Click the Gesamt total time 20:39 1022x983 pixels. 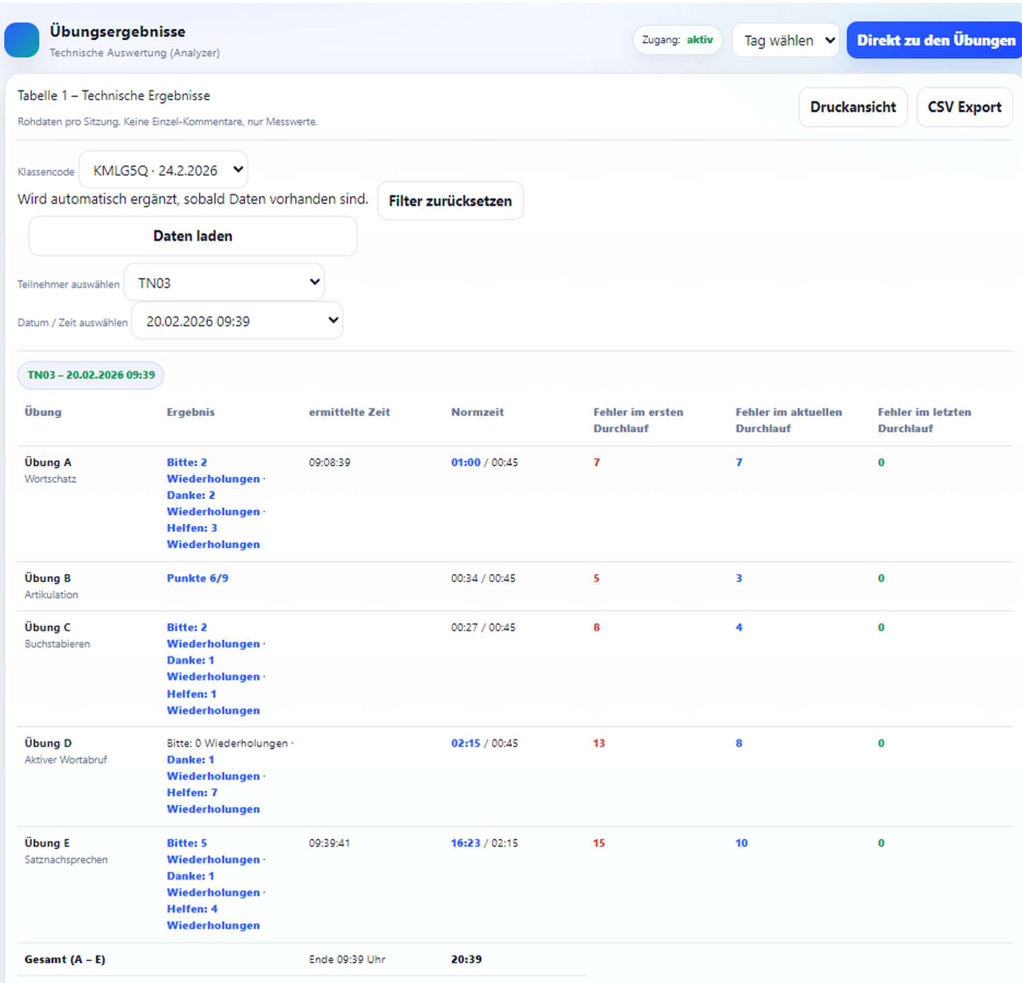466,959
